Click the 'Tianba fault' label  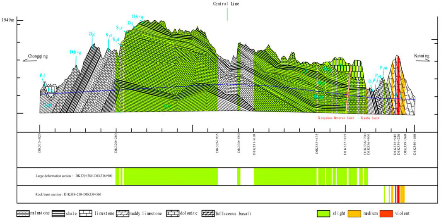tap(369, 119)
